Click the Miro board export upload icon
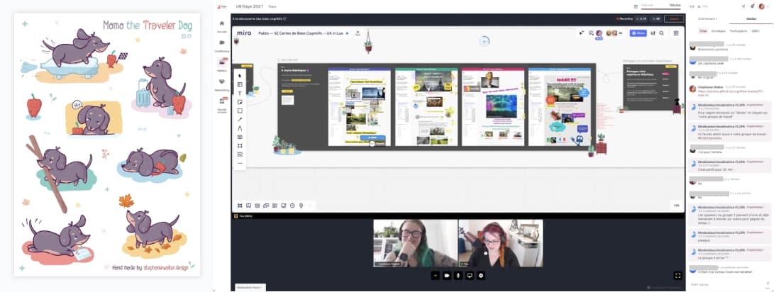The image size is (774, 292). tap(358, 33)
